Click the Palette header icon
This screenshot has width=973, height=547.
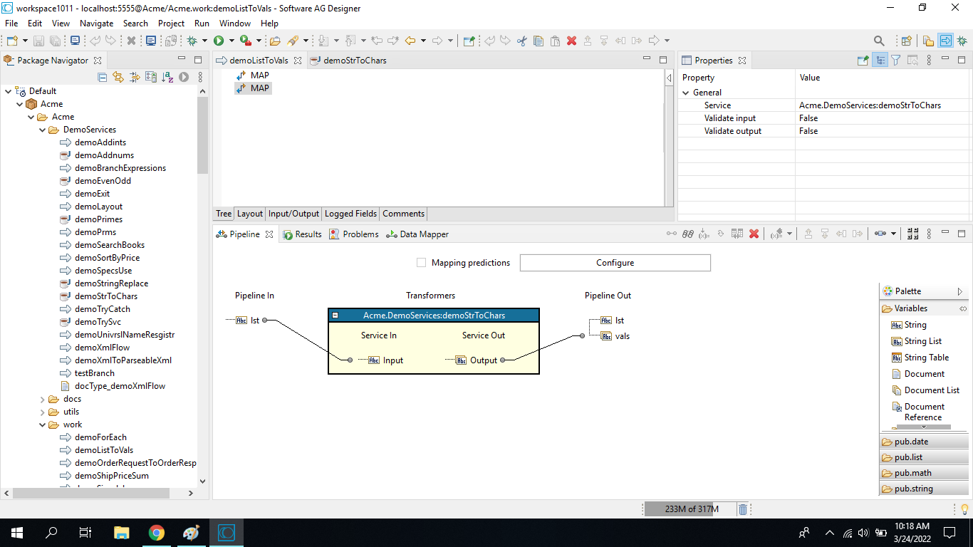click(888, 291)
